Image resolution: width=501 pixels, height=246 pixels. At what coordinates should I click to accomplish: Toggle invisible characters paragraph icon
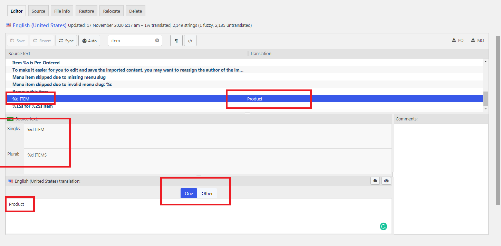(176, 41)
